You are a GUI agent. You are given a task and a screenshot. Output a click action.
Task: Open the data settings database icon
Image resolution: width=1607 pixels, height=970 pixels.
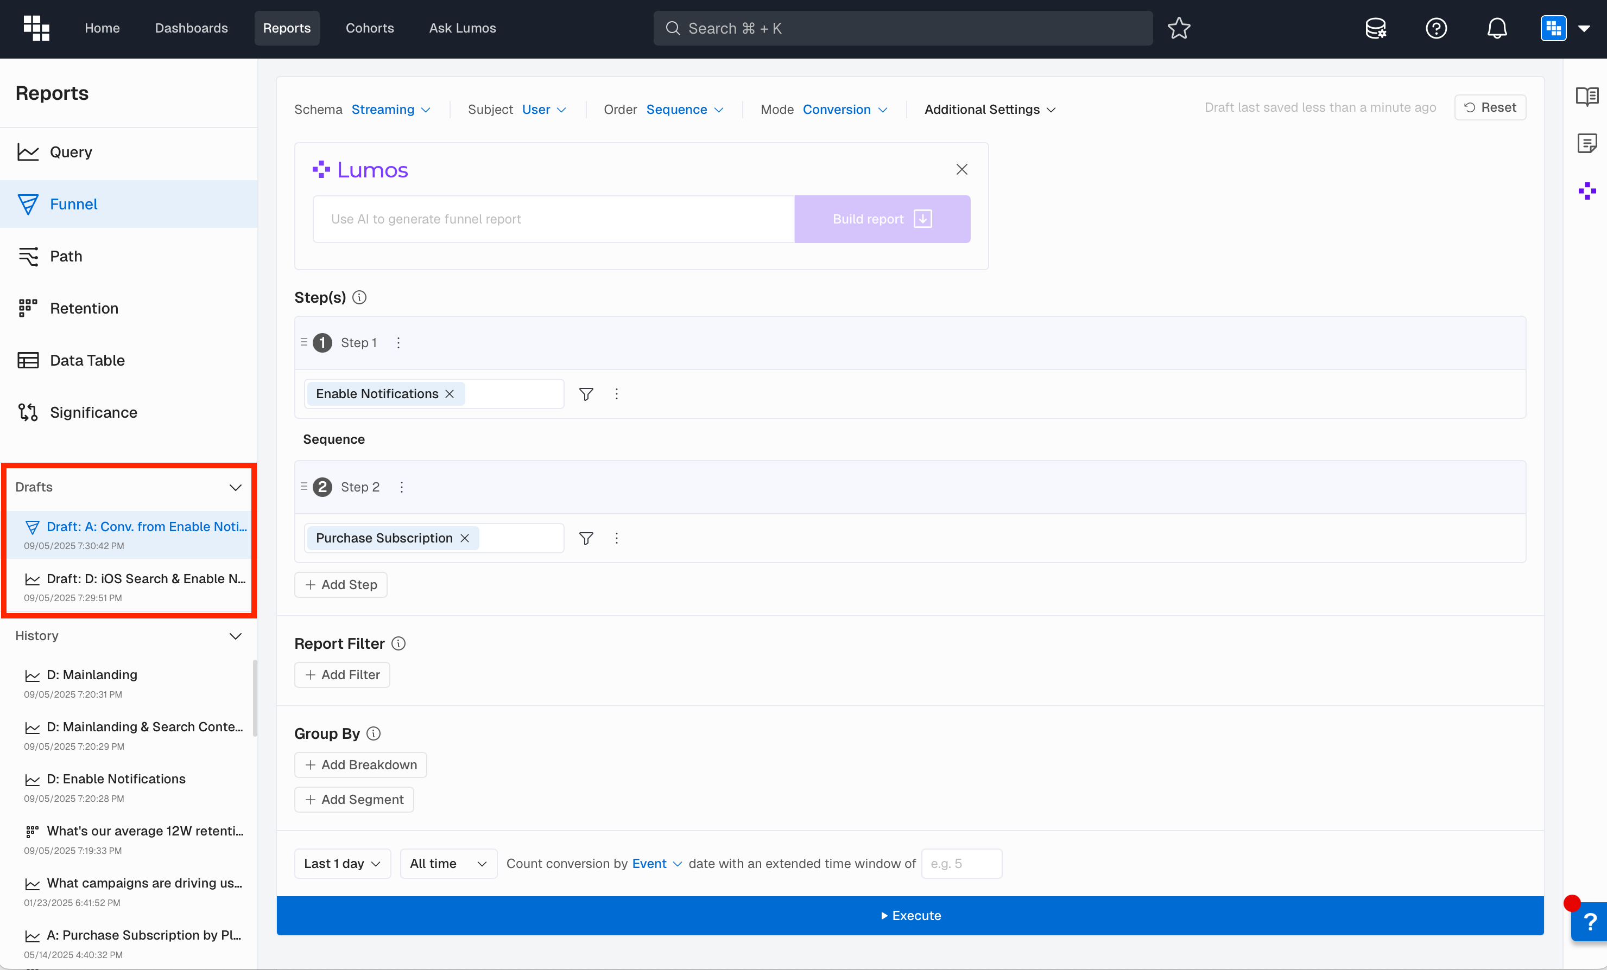point(1376,28)
